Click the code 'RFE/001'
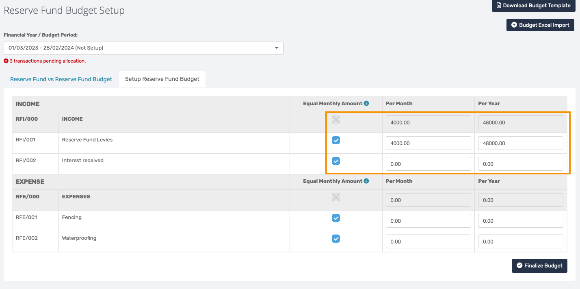 (x=26, y=217)
